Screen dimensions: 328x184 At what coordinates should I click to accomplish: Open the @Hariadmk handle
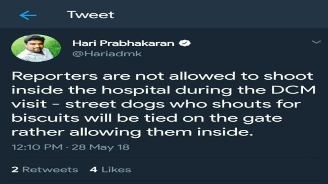pyautogui.click(x=107, y=54)
